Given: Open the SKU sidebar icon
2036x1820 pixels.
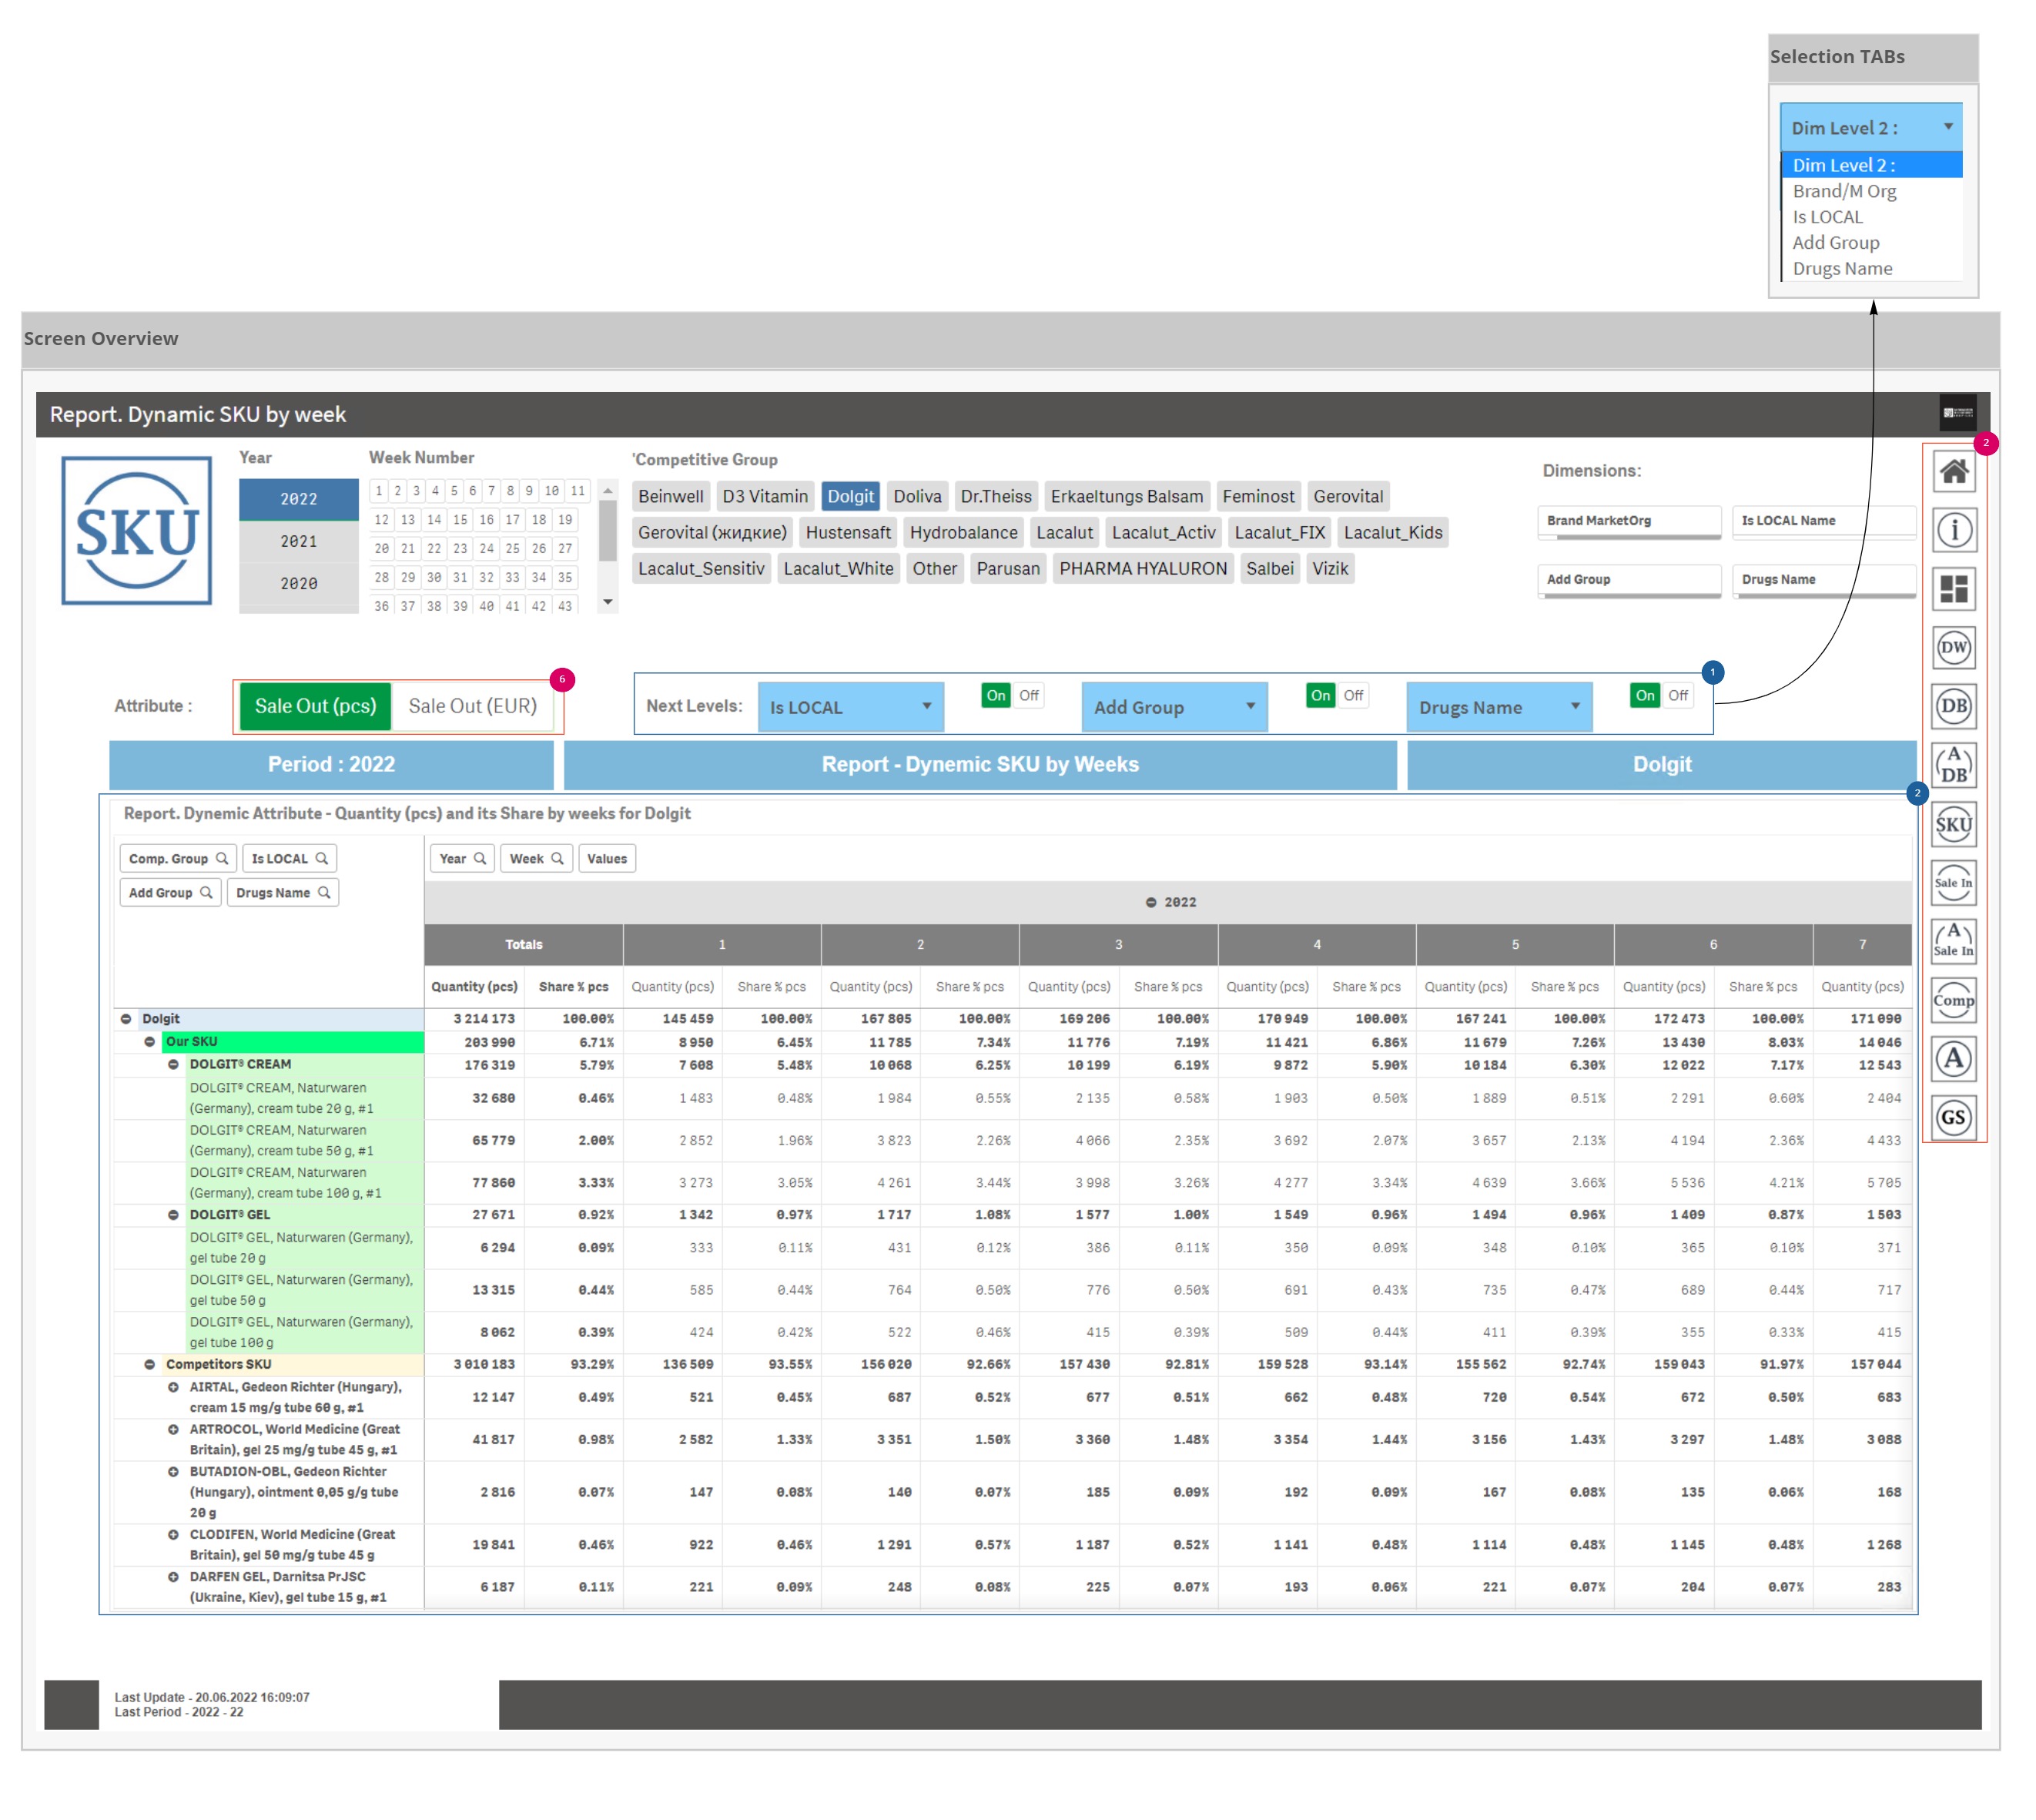Looking at the screenshot, I should tap(1953, 824).
